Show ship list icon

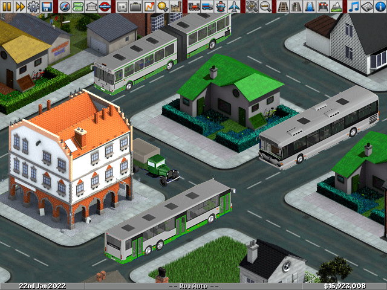(x=221, y=7)
